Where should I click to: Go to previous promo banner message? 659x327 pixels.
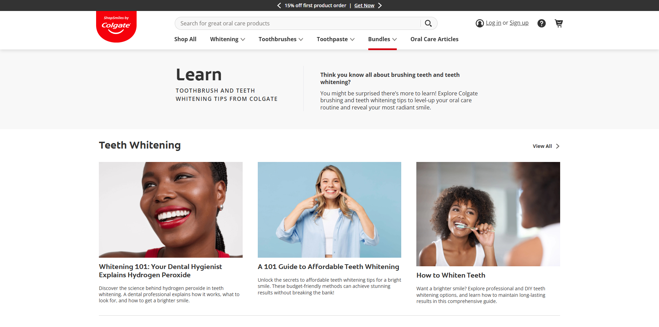pos(279,5)
